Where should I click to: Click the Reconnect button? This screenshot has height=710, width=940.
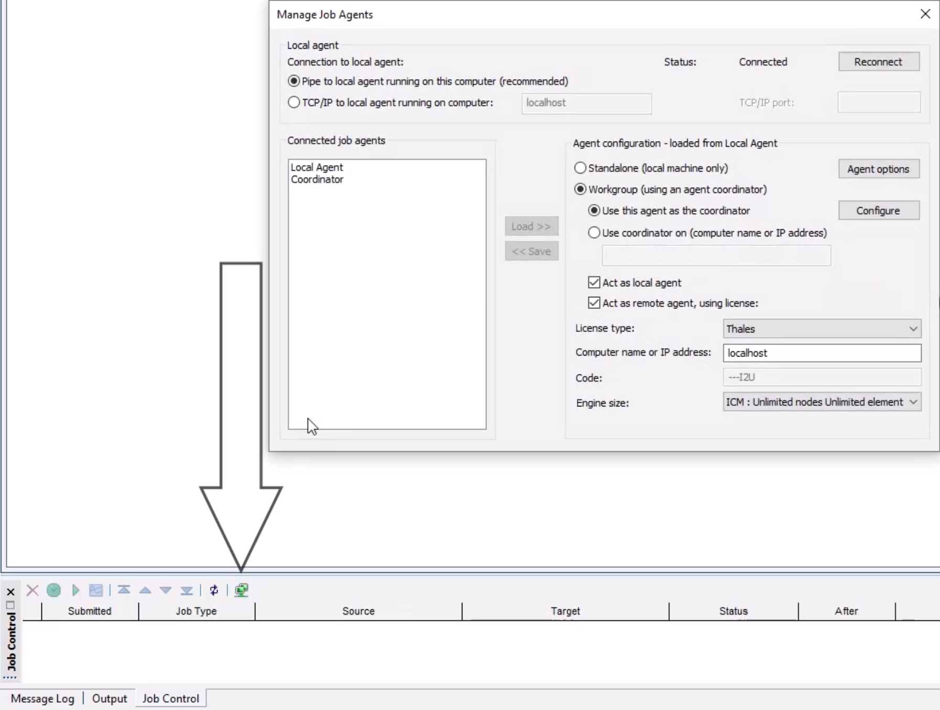point(879,62)
